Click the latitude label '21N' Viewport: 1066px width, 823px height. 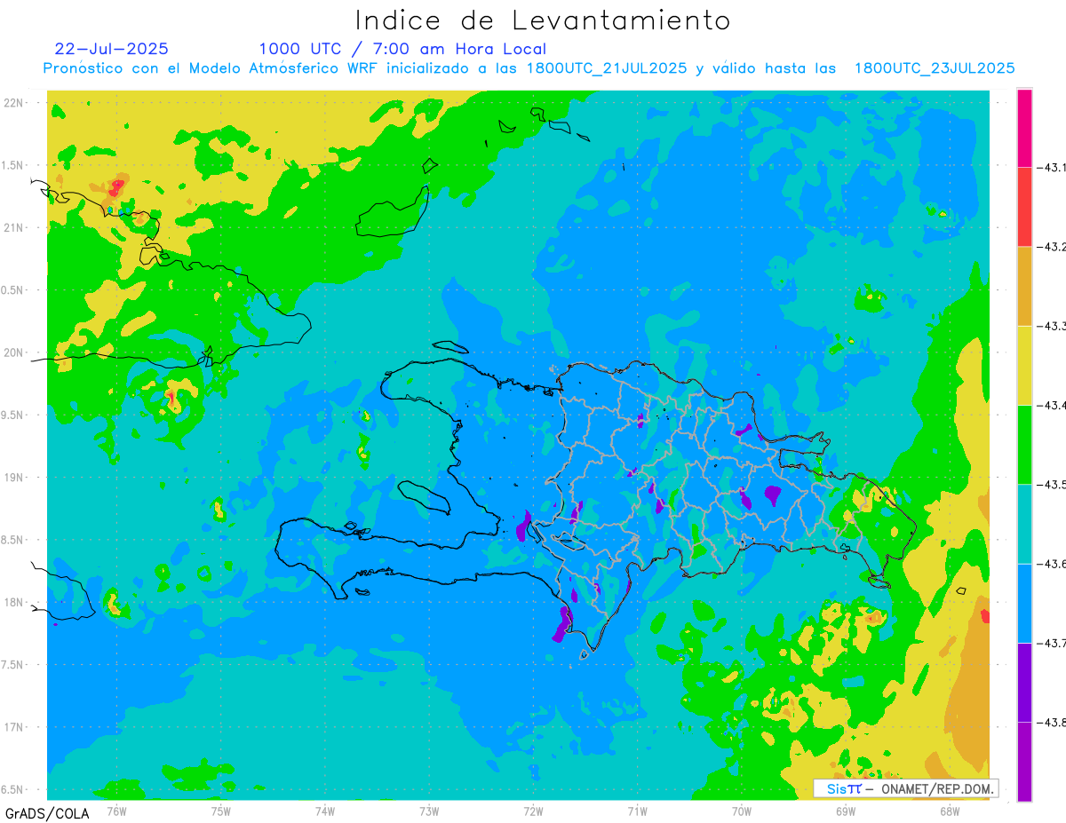15,228
